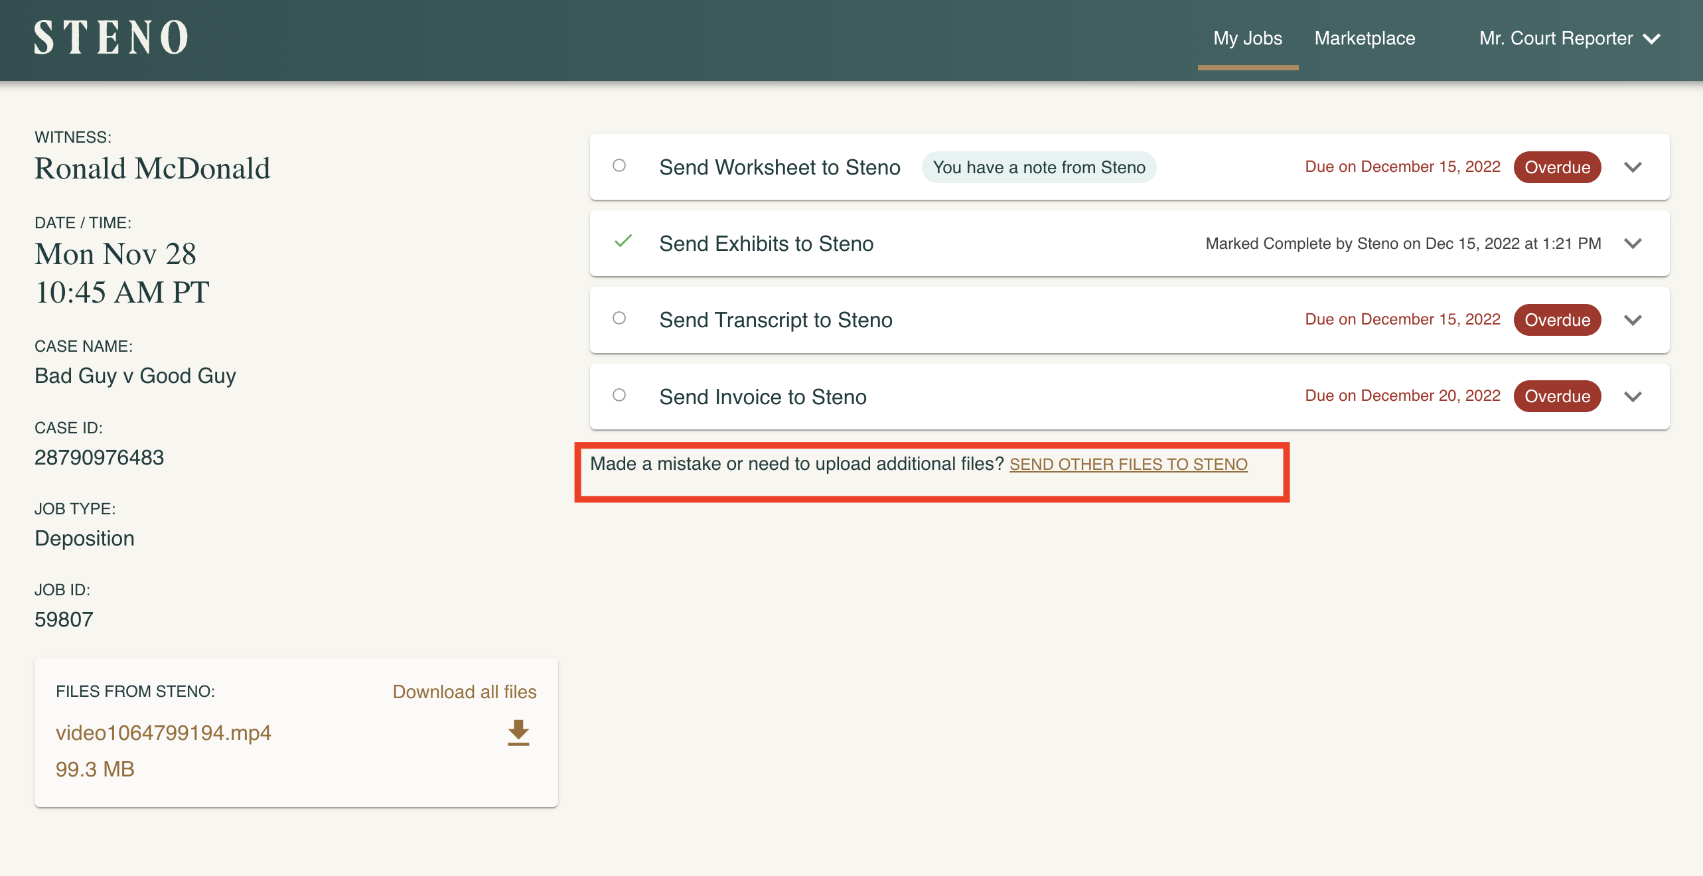This screenshot has height=876, width=1703.
Task: Open the Marketplace tab
Action: coord(1365,38)
